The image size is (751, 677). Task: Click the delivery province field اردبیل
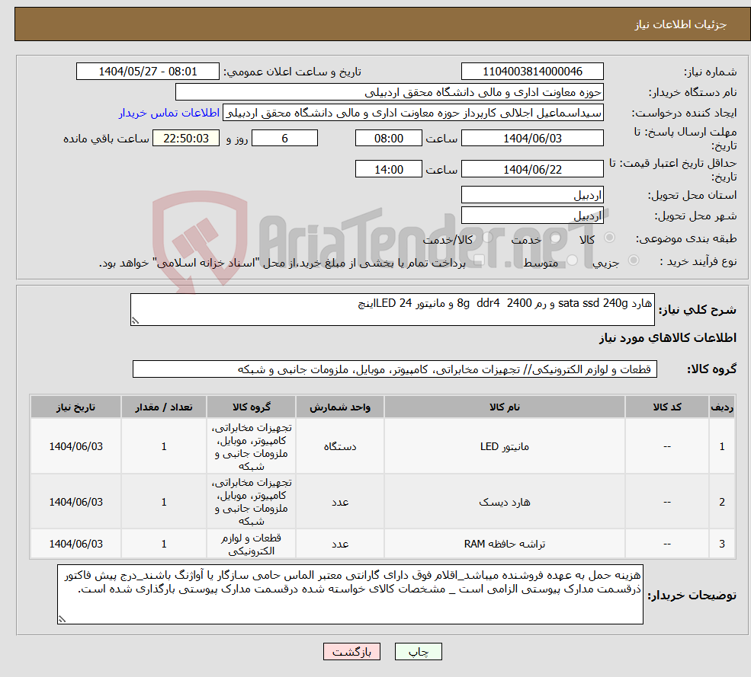(532, 195)
